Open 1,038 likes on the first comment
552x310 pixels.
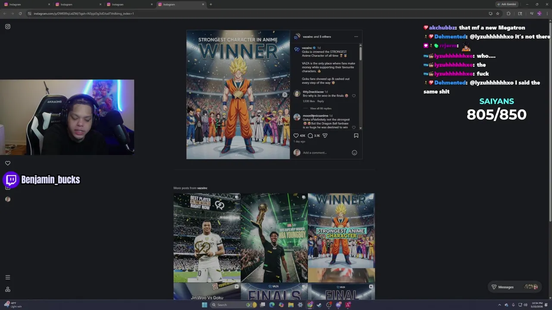[309, 101]
